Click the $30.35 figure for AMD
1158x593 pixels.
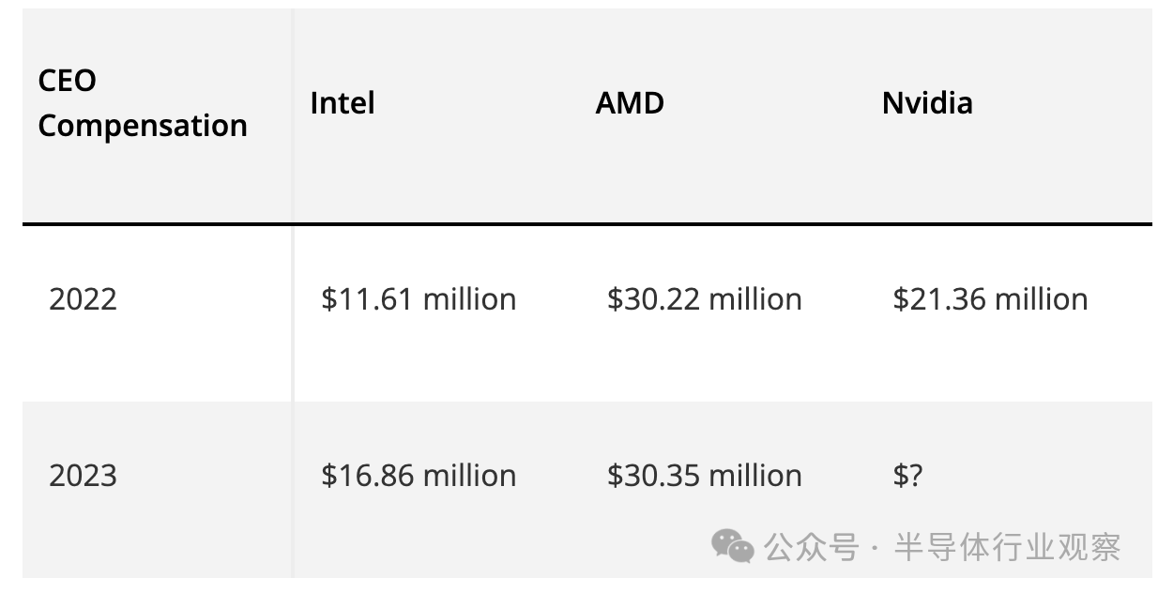653,476
